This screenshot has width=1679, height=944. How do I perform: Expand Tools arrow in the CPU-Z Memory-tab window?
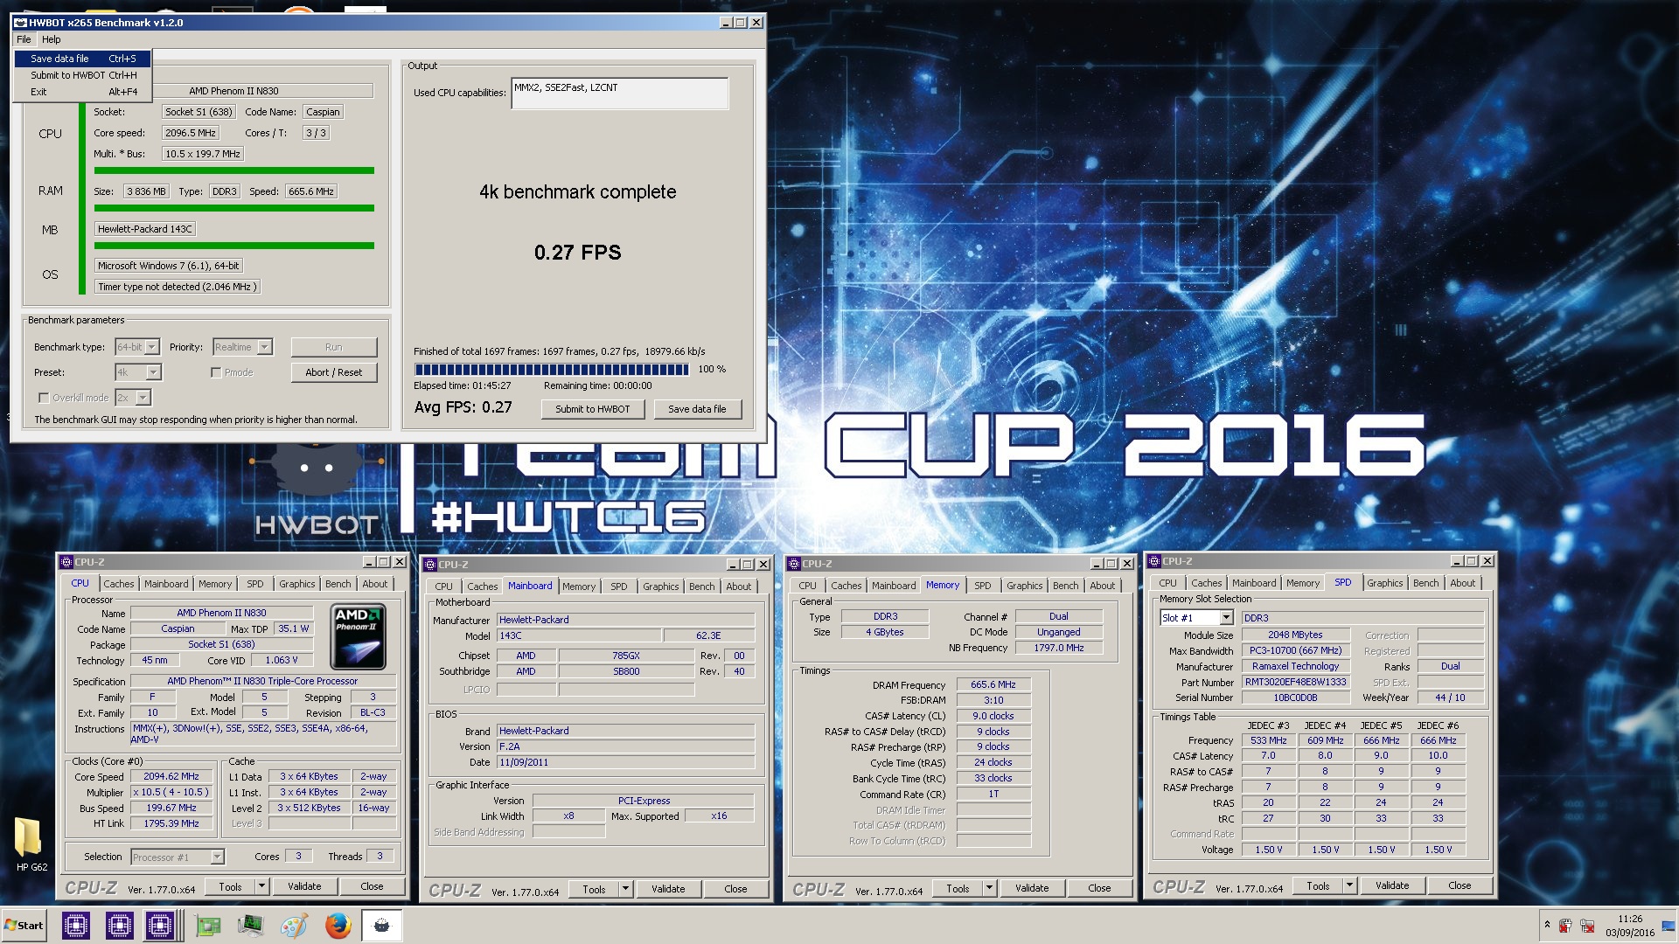click(x=989, y=888)
